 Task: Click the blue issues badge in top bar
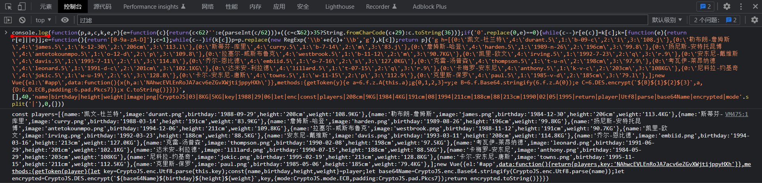[x=705, y=7]
